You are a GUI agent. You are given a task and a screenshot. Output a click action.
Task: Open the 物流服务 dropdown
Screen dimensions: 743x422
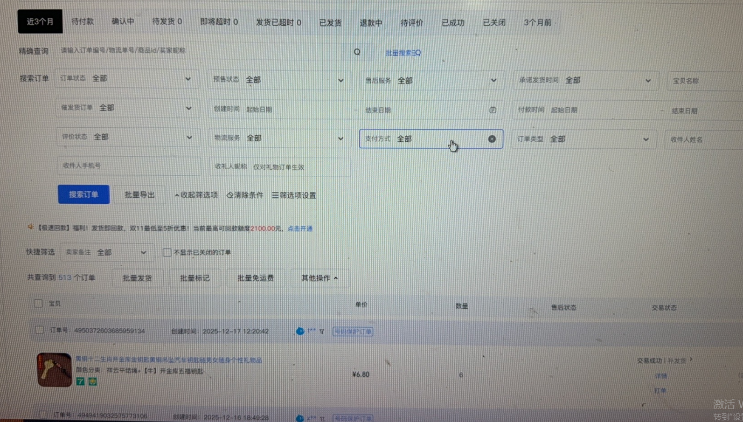click(x=280, y=138)
